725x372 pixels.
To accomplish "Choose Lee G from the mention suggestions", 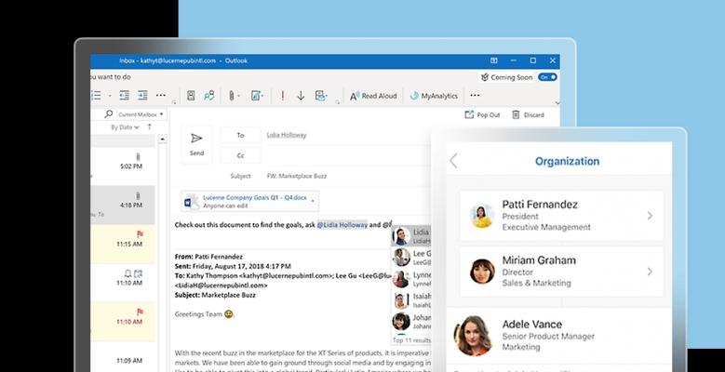I will click(x=411, y=258).
